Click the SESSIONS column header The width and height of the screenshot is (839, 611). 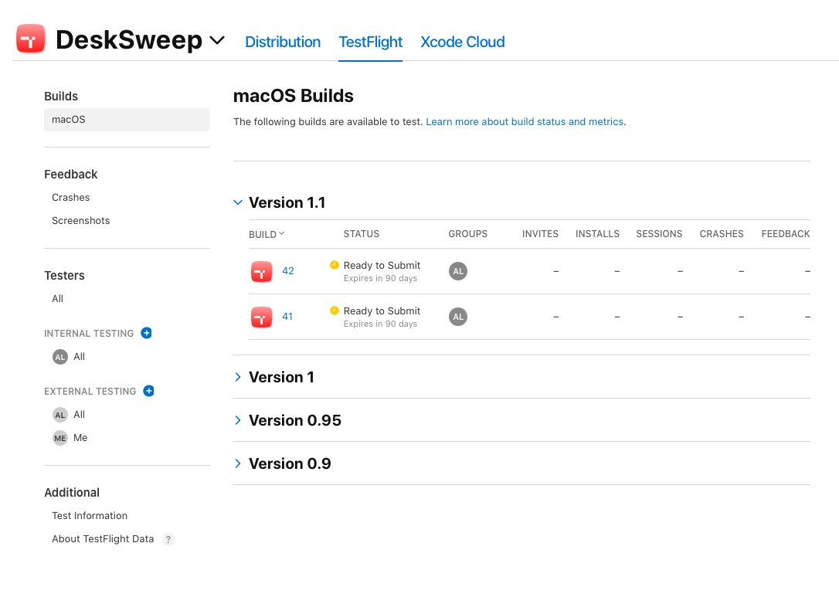pyautogui.click(x=659, y=234)
